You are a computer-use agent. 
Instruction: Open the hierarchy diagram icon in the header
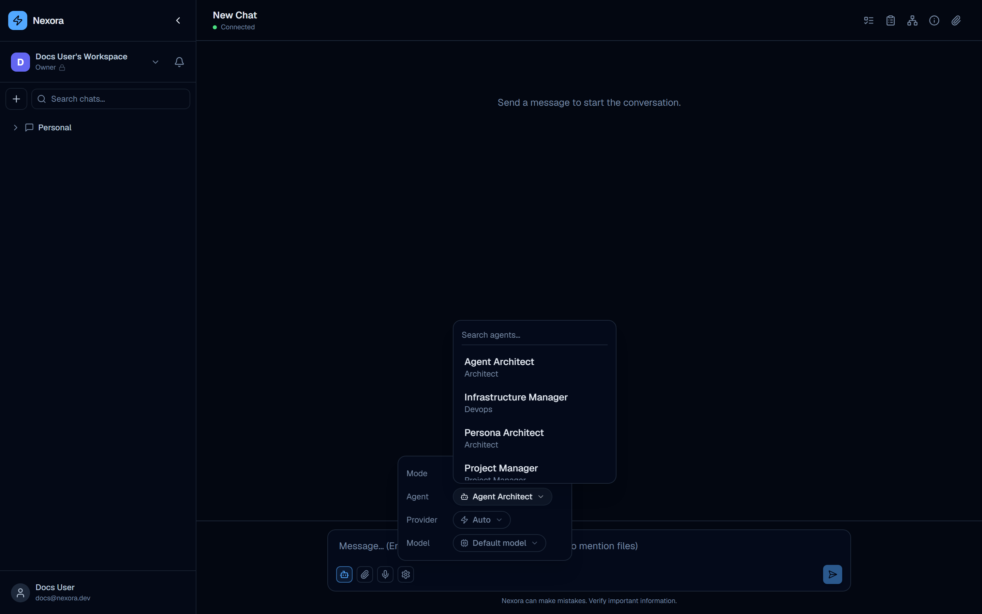[x=912, y=20]
